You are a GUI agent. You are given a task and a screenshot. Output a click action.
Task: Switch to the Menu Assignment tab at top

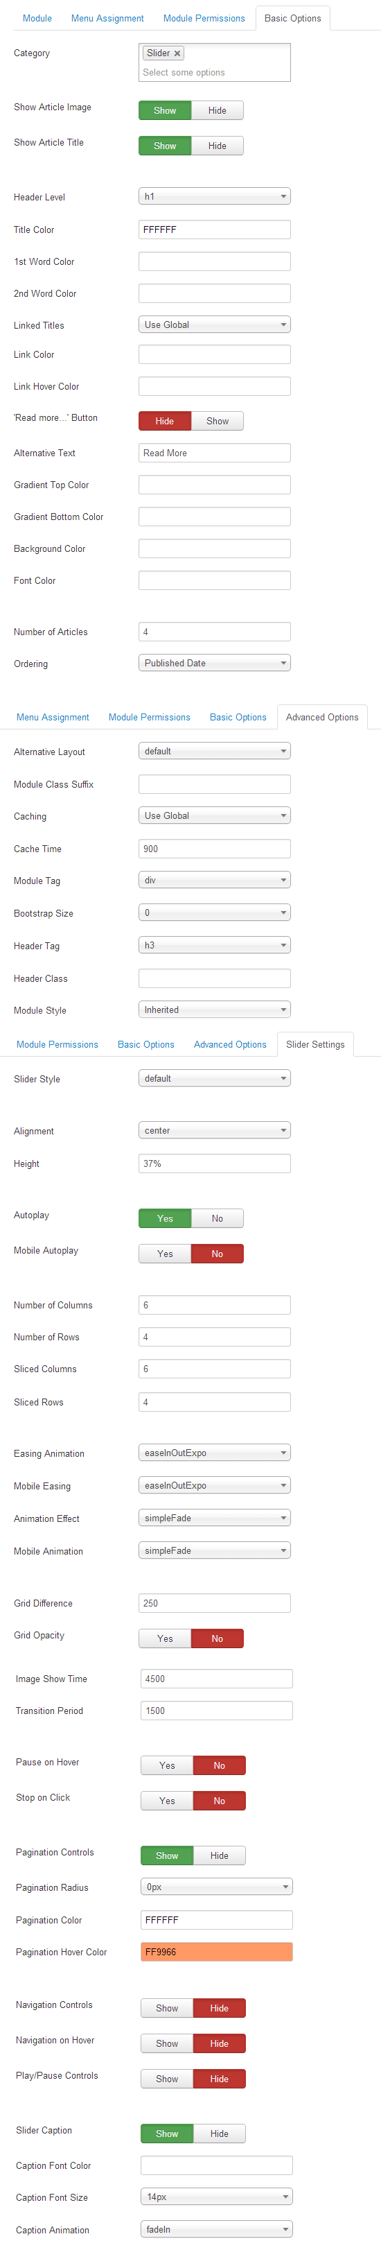click(108, 19)
